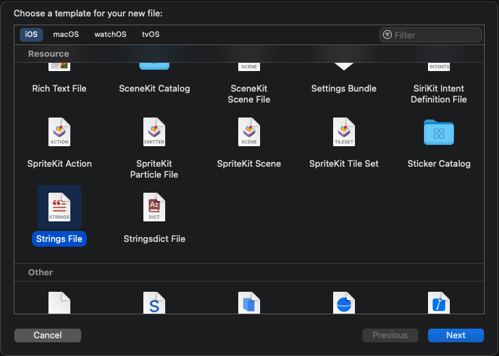The width and height of the screenshot is (499, 356).
Task: Show the tvOS platform templates tab
Action: (x=151, y=34)
